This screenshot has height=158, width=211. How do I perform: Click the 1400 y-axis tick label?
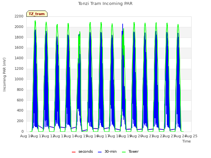click(19, 58)
